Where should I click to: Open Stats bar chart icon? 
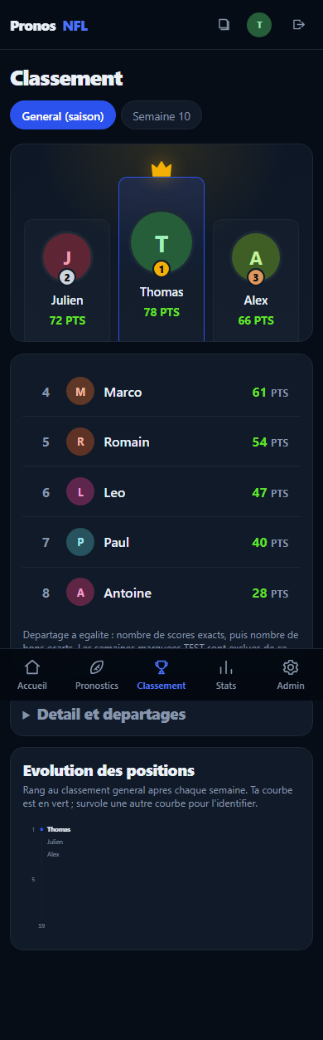click(x=226, y=667)
